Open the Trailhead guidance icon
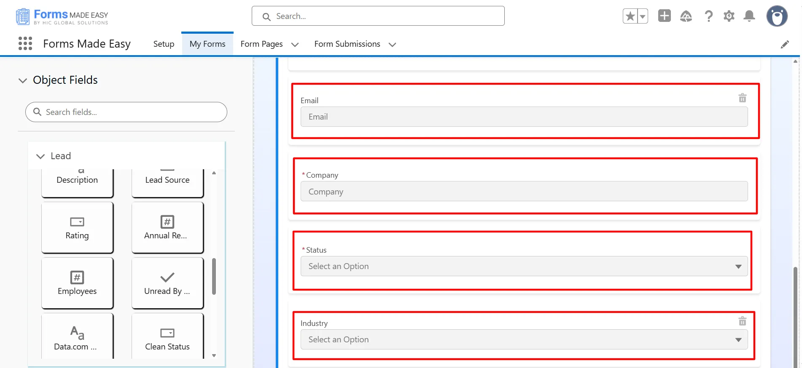The width and height of the screenshot is (802, 368). (686, 16)
